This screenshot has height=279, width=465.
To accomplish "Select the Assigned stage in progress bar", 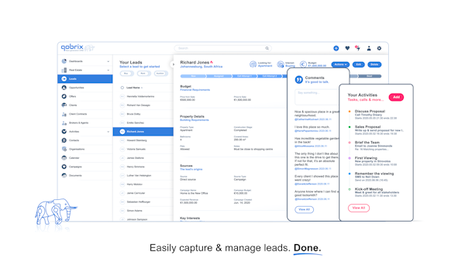I will pyautogui.click(x=219, y=76).
